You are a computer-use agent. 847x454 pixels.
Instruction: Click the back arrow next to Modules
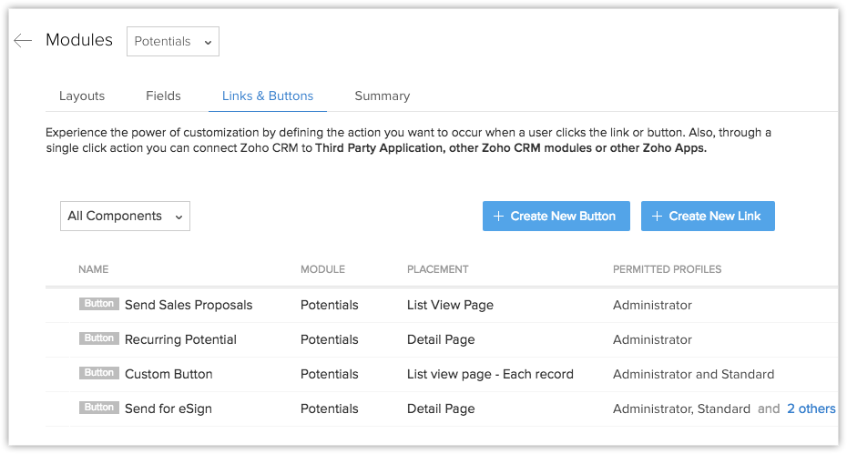pyautogui.click(x=23, y=41)
